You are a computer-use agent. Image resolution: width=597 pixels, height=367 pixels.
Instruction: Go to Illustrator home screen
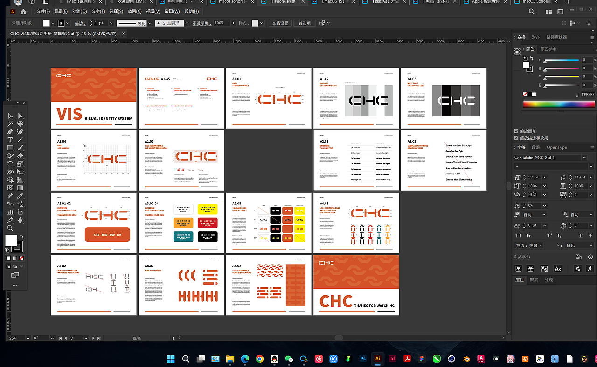[x=23, y=12]
